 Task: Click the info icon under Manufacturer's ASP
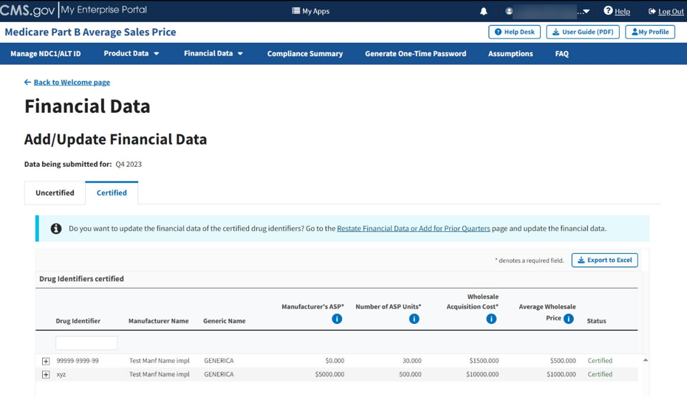coord(337,319)
